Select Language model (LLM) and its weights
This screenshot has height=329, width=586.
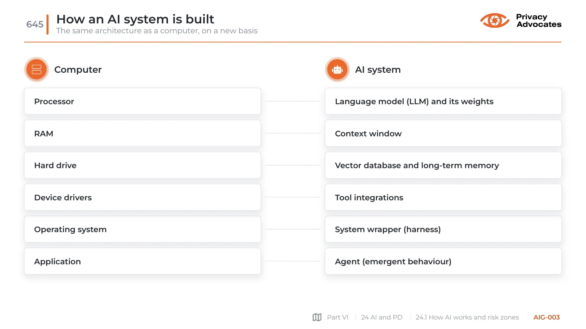pyautogui.click(x=443, y=101)
